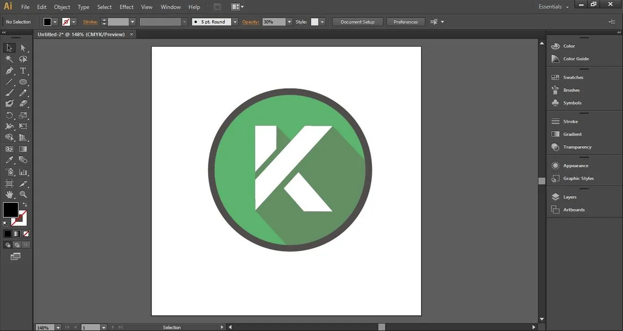Enable Draw Behind mode
Screen dimensions: 623x331
(x=17, y=245)
